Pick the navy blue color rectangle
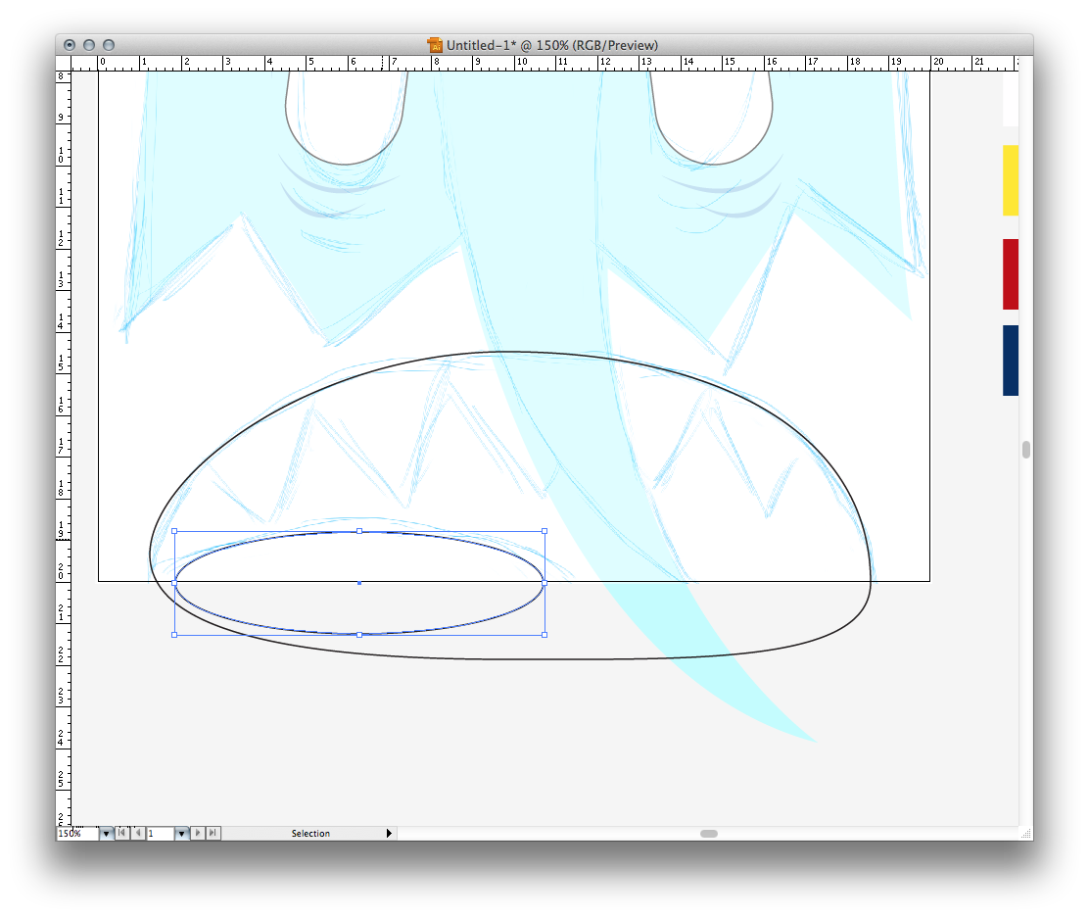This screenshot has height=918, width=1089. tap(1010, 361)
